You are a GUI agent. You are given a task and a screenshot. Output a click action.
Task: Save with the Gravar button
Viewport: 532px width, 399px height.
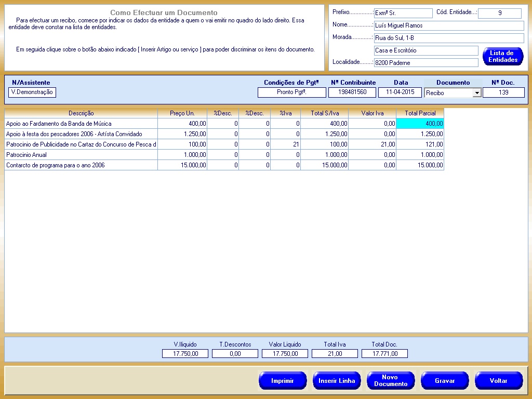point(445,381)
